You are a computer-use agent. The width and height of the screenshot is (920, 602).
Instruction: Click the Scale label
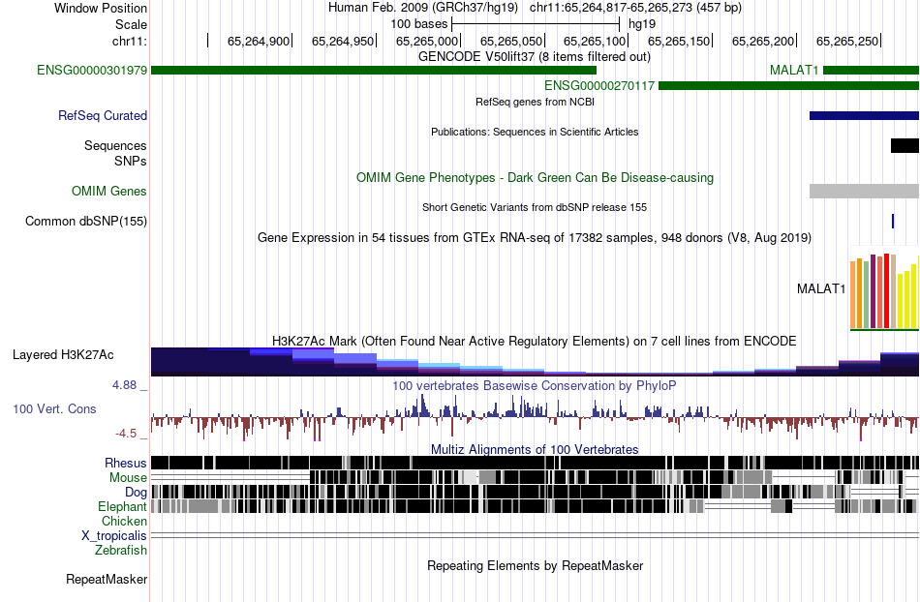point(132,24)
